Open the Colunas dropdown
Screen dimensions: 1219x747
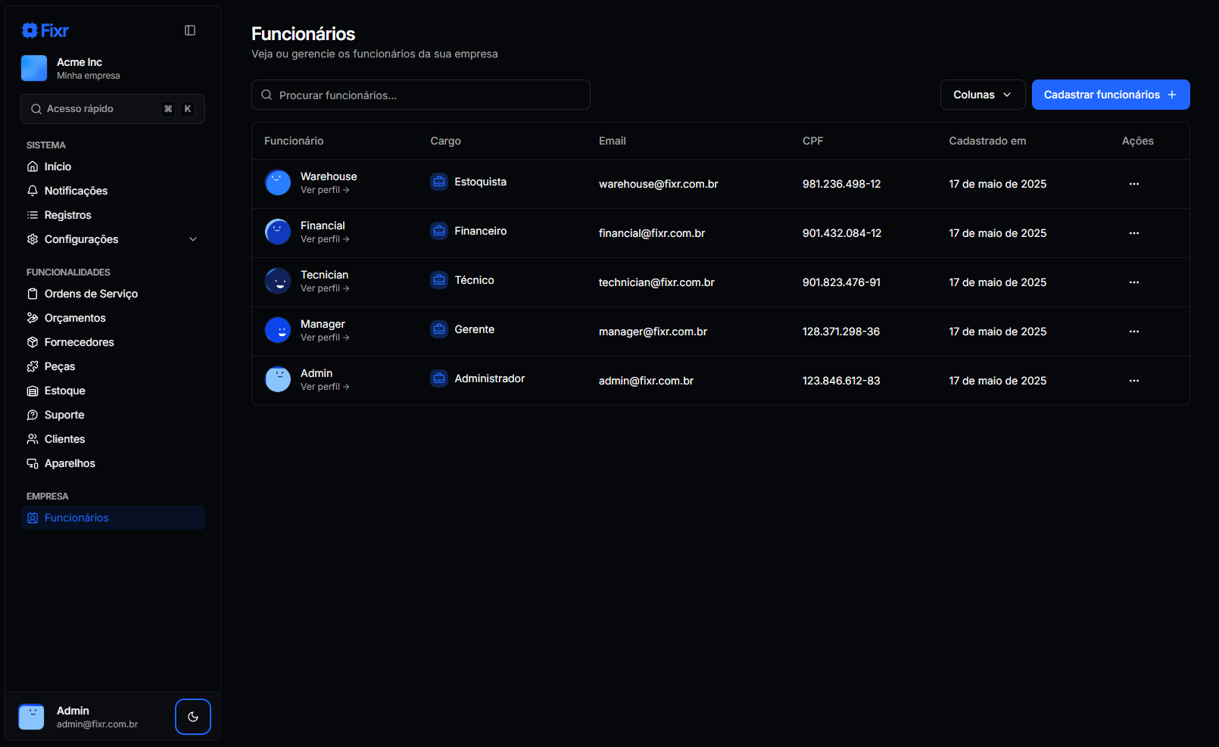point(982,95)
